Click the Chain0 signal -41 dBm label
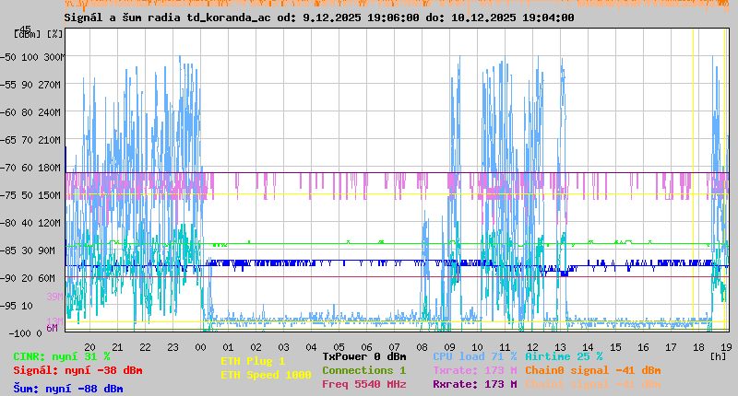Viewport: 738px width, 396px height. [x=592, y=370]
